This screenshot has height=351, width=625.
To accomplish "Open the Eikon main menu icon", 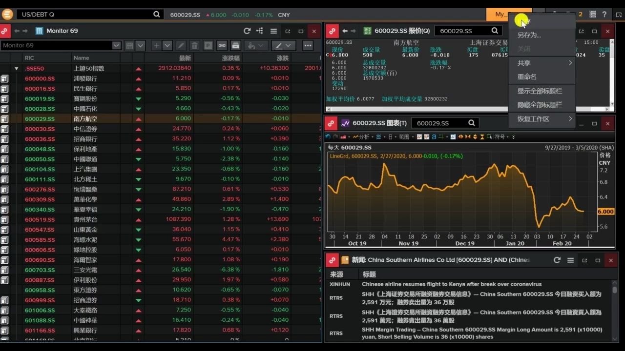I will pos(7,14).
